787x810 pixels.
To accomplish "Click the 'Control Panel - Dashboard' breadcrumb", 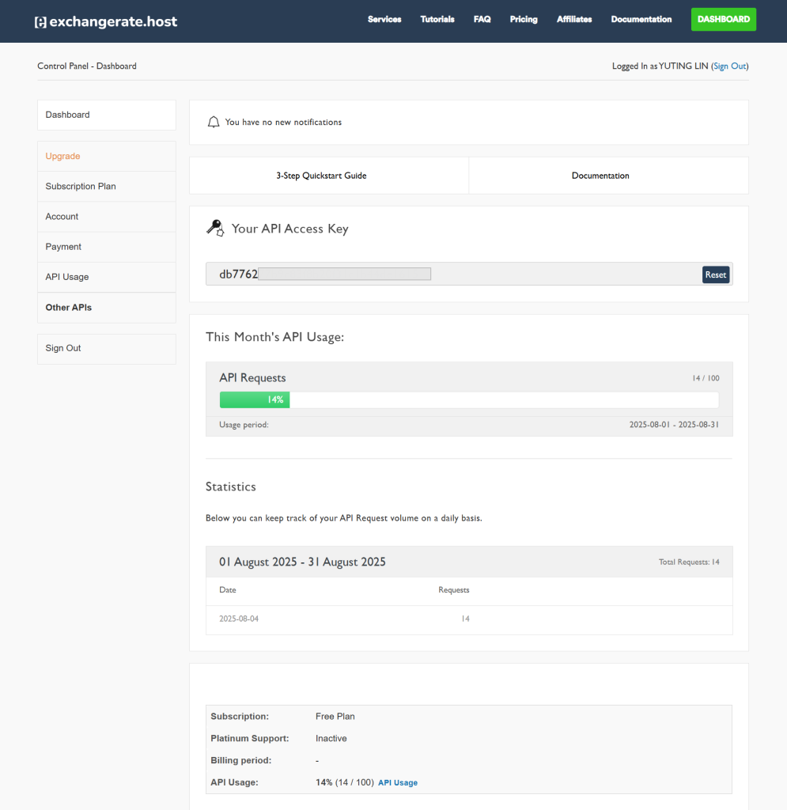I will (x=87, y=66).
